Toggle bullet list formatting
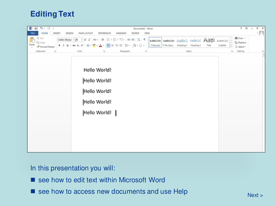This screenshot has width=275, height=206. tap(108, 40)
